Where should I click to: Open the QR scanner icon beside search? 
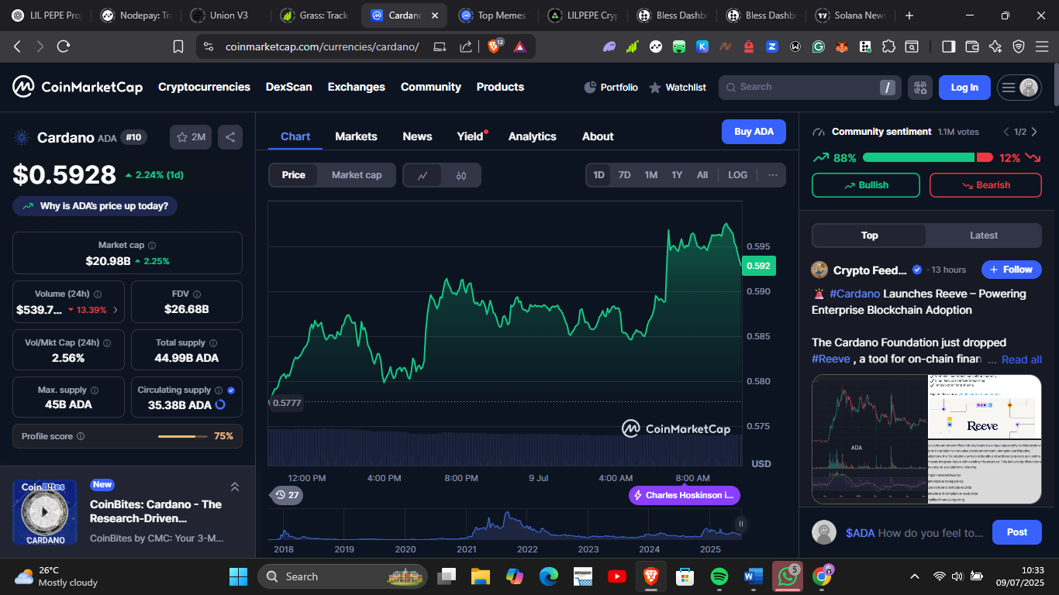click(x=920, y=88)
